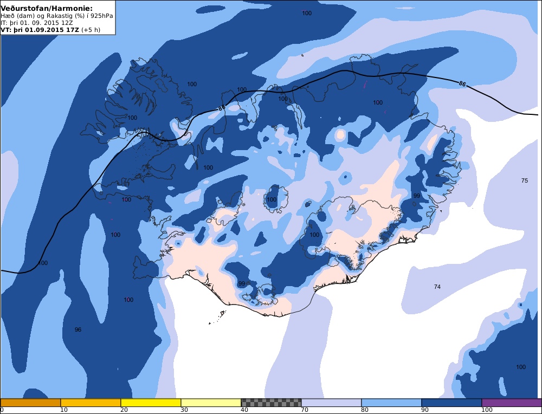Click the legend tick label "30"
This screenshot has width=542, height=414.
(184, 410)
